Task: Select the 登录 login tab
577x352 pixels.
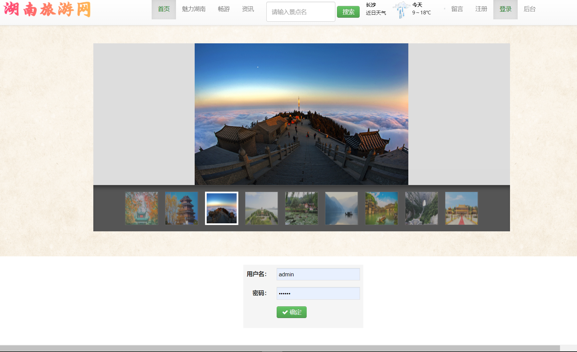Action: [x=505, y=9]
